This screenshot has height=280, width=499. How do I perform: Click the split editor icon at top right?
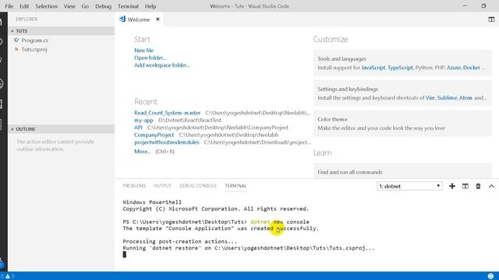tap(491, 19)
